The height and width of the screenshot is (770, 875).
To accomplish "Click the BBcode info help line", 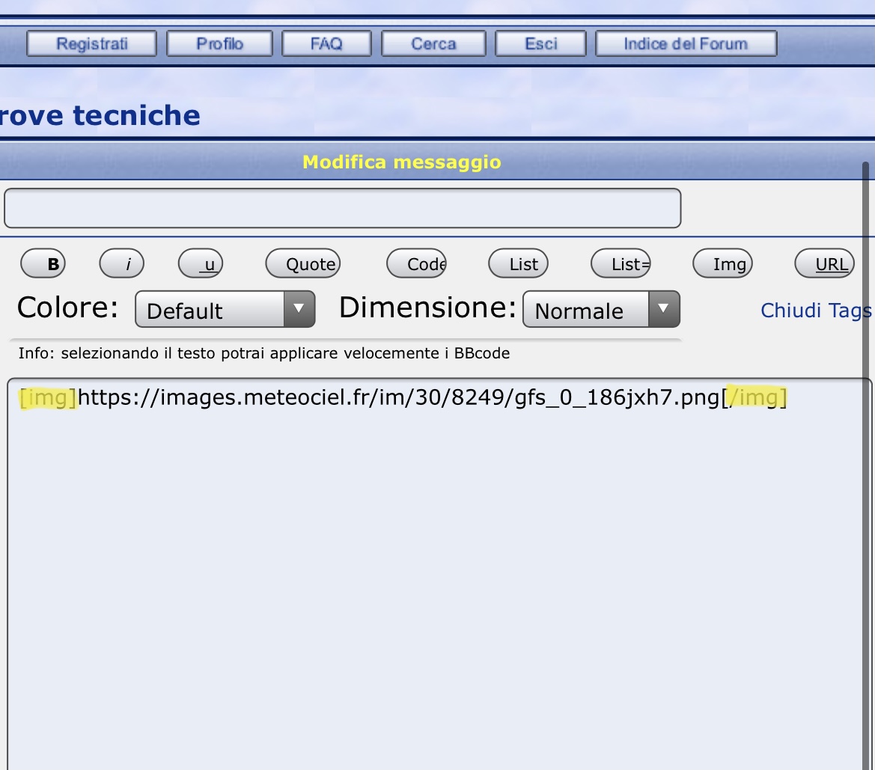I will click(x=264, y=353).
